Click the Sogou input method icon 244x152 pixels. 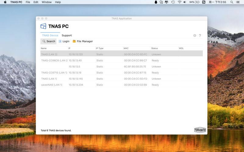(x=204, y=2)
